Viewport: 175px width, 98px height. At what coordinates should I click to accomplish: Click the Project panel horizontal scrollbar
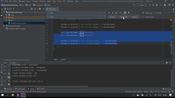coord(16,60)
